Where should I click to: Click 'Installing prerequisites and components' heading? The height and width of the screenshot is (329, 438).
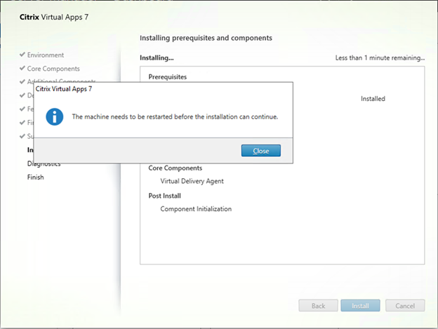click(x=206, y=38)
